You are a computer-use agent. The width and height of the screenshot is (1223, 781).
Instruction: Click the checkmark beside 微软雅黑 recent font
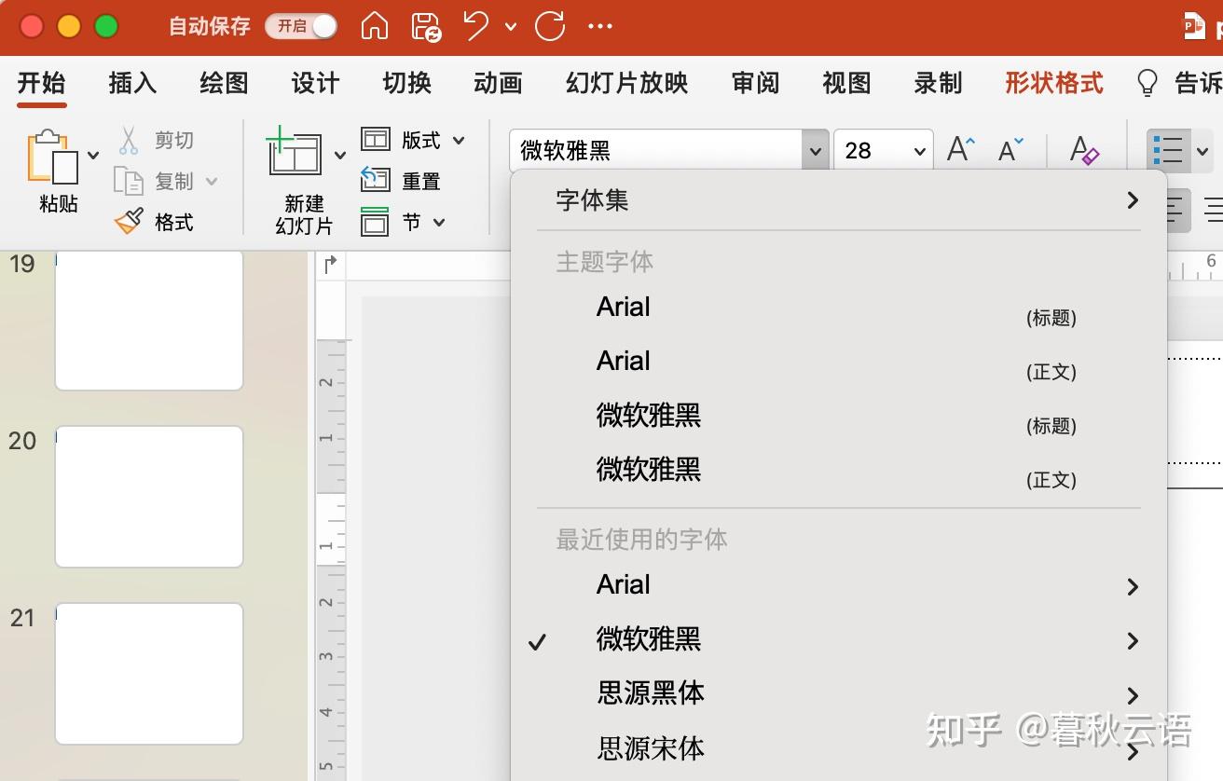pyautogui.click(x=538, y=639)
